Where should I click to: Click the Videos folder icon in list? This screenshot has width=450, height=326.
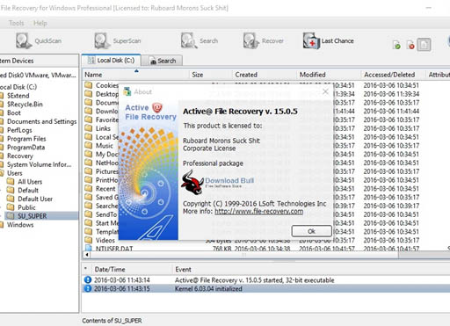89,240
